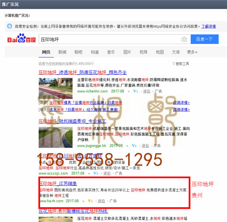Switch to the 图片 tab
Screen dimensions: 227x222
click(127, 52)
